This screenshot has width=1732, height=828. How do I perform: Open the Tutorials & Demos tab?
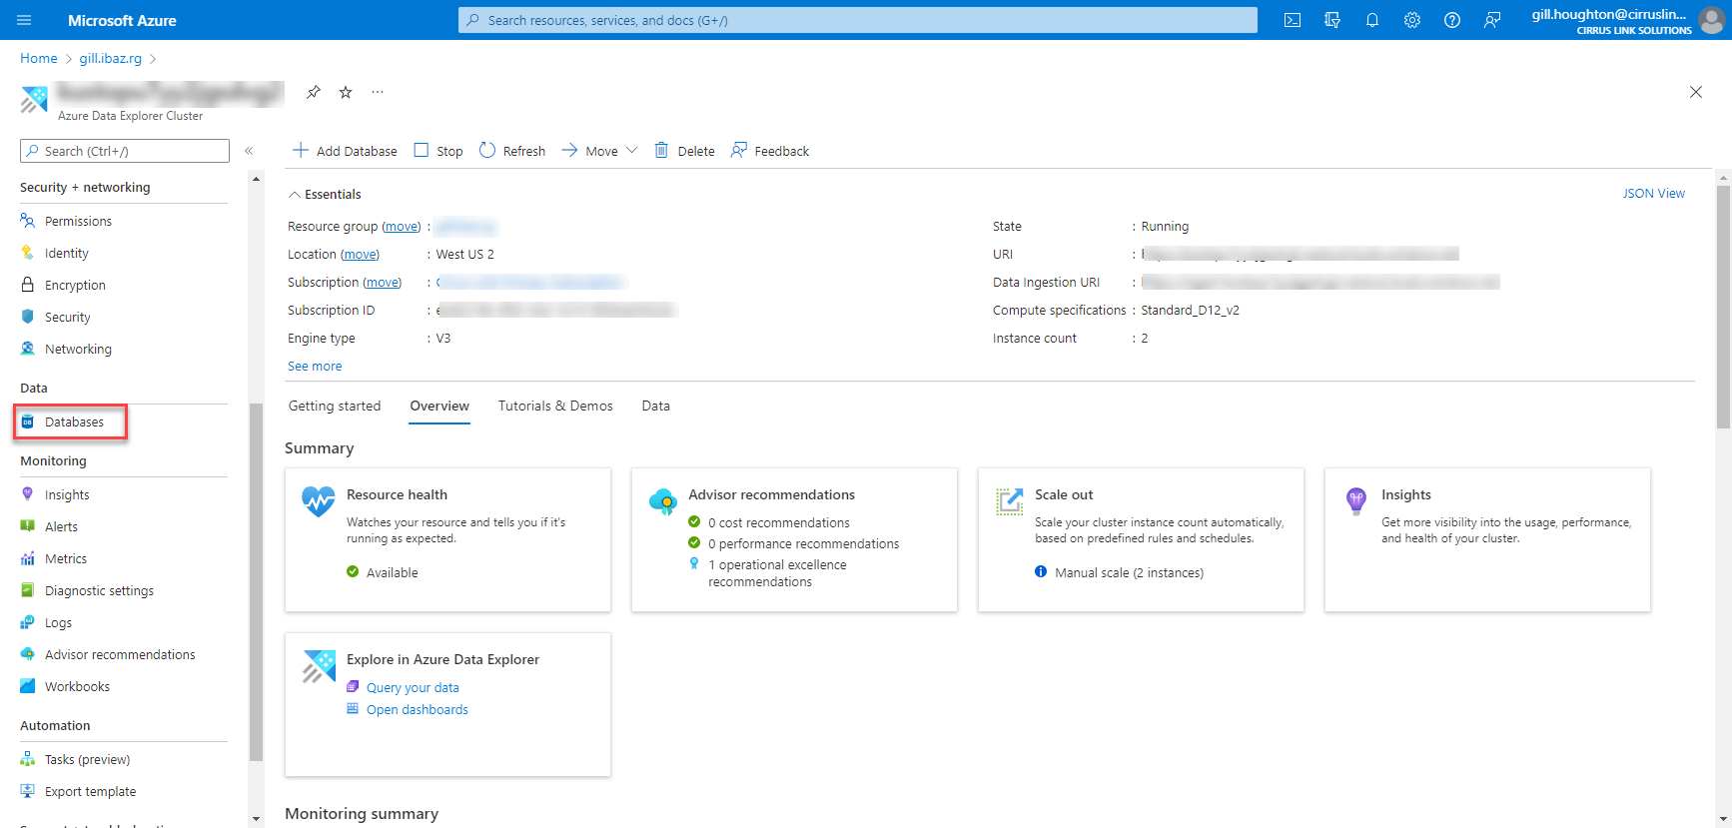(x=555, y=406)
